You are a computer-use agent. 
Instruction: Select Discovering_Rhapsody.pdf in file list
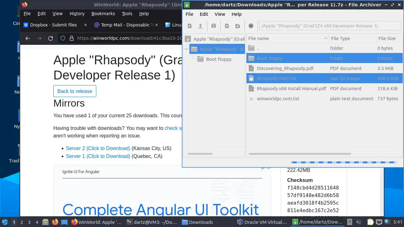tap(324, 68)
